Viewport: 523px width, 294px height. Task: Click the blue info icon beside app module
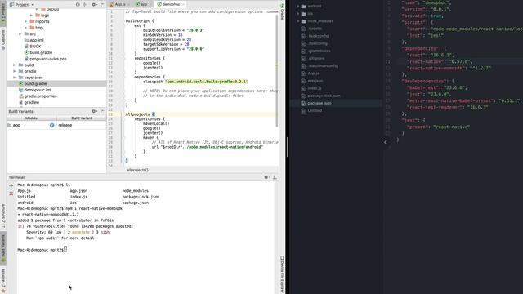tap(52, 125)
